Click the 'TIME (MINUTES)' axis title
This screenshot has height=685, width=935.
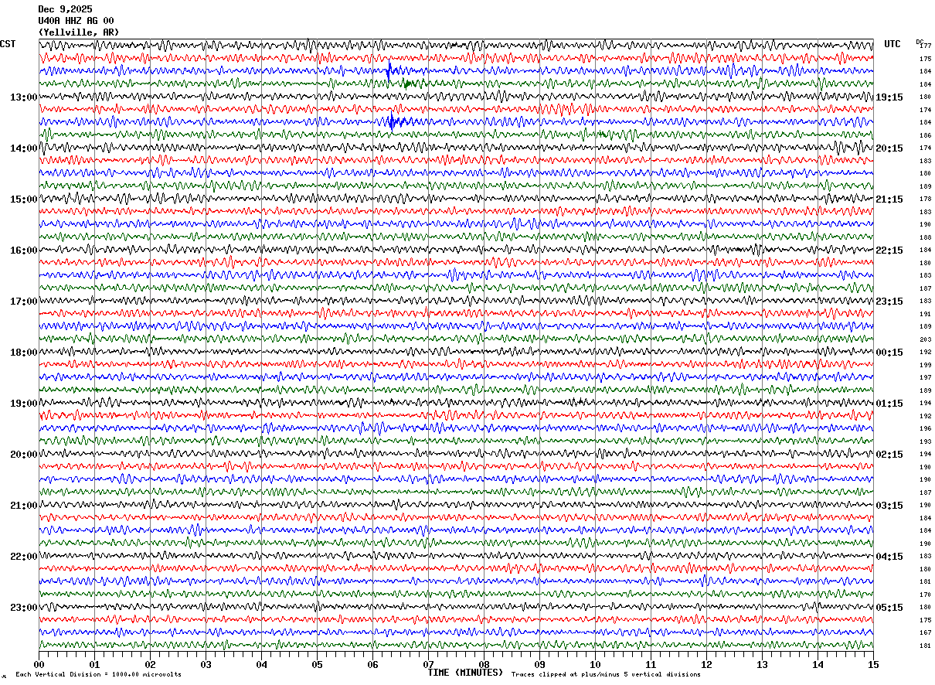point(465,673)
